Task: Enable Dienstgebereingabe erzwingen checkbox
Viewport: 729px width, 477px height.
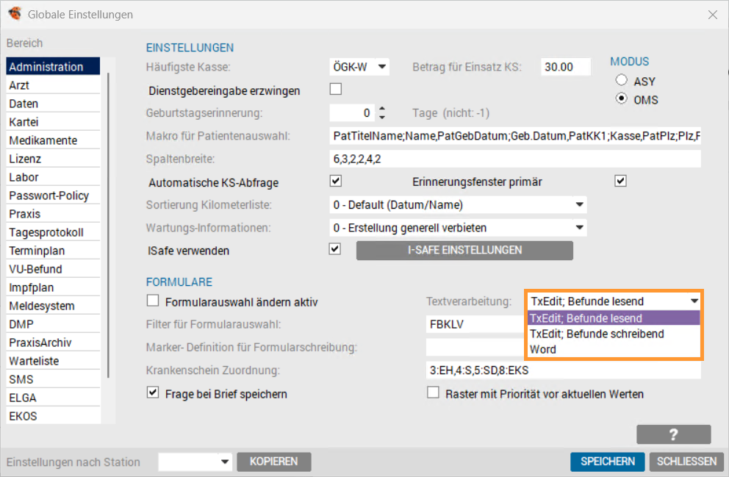Action: coord(336,90)
